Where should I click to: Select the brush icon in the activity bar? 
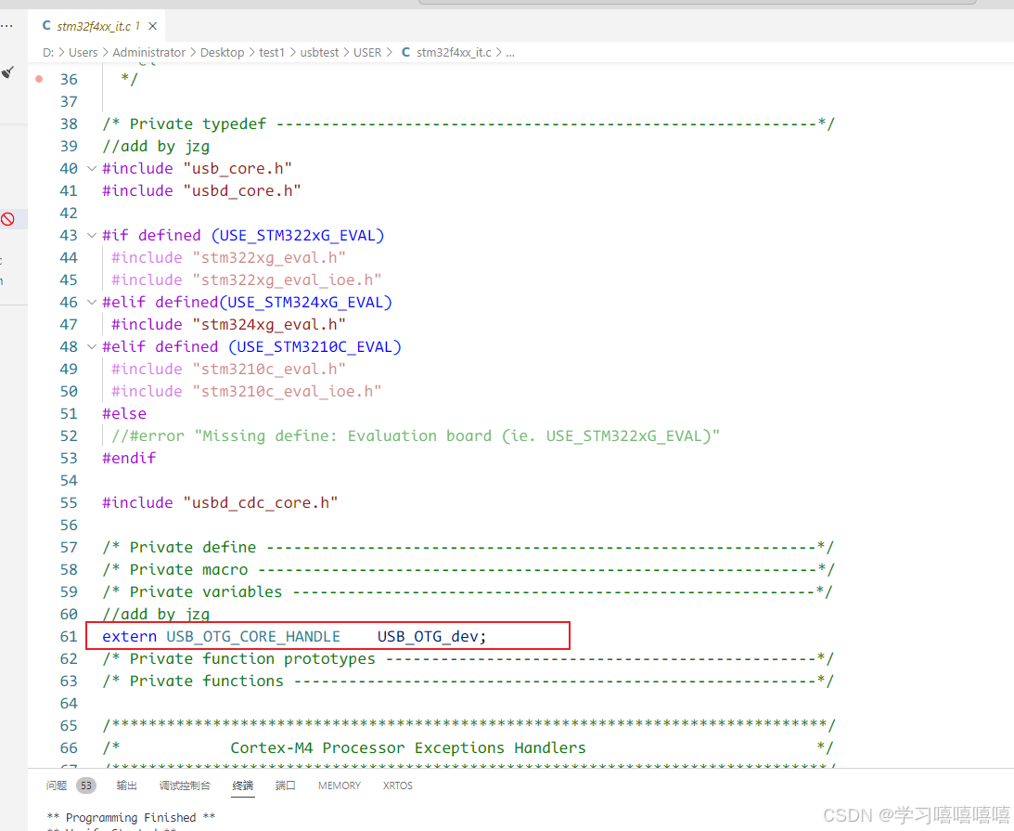coord(7,71)
